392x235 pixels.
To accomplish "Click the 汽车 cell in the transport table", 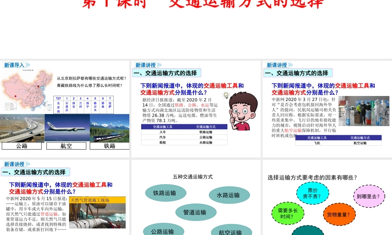I will pos(163,137).
